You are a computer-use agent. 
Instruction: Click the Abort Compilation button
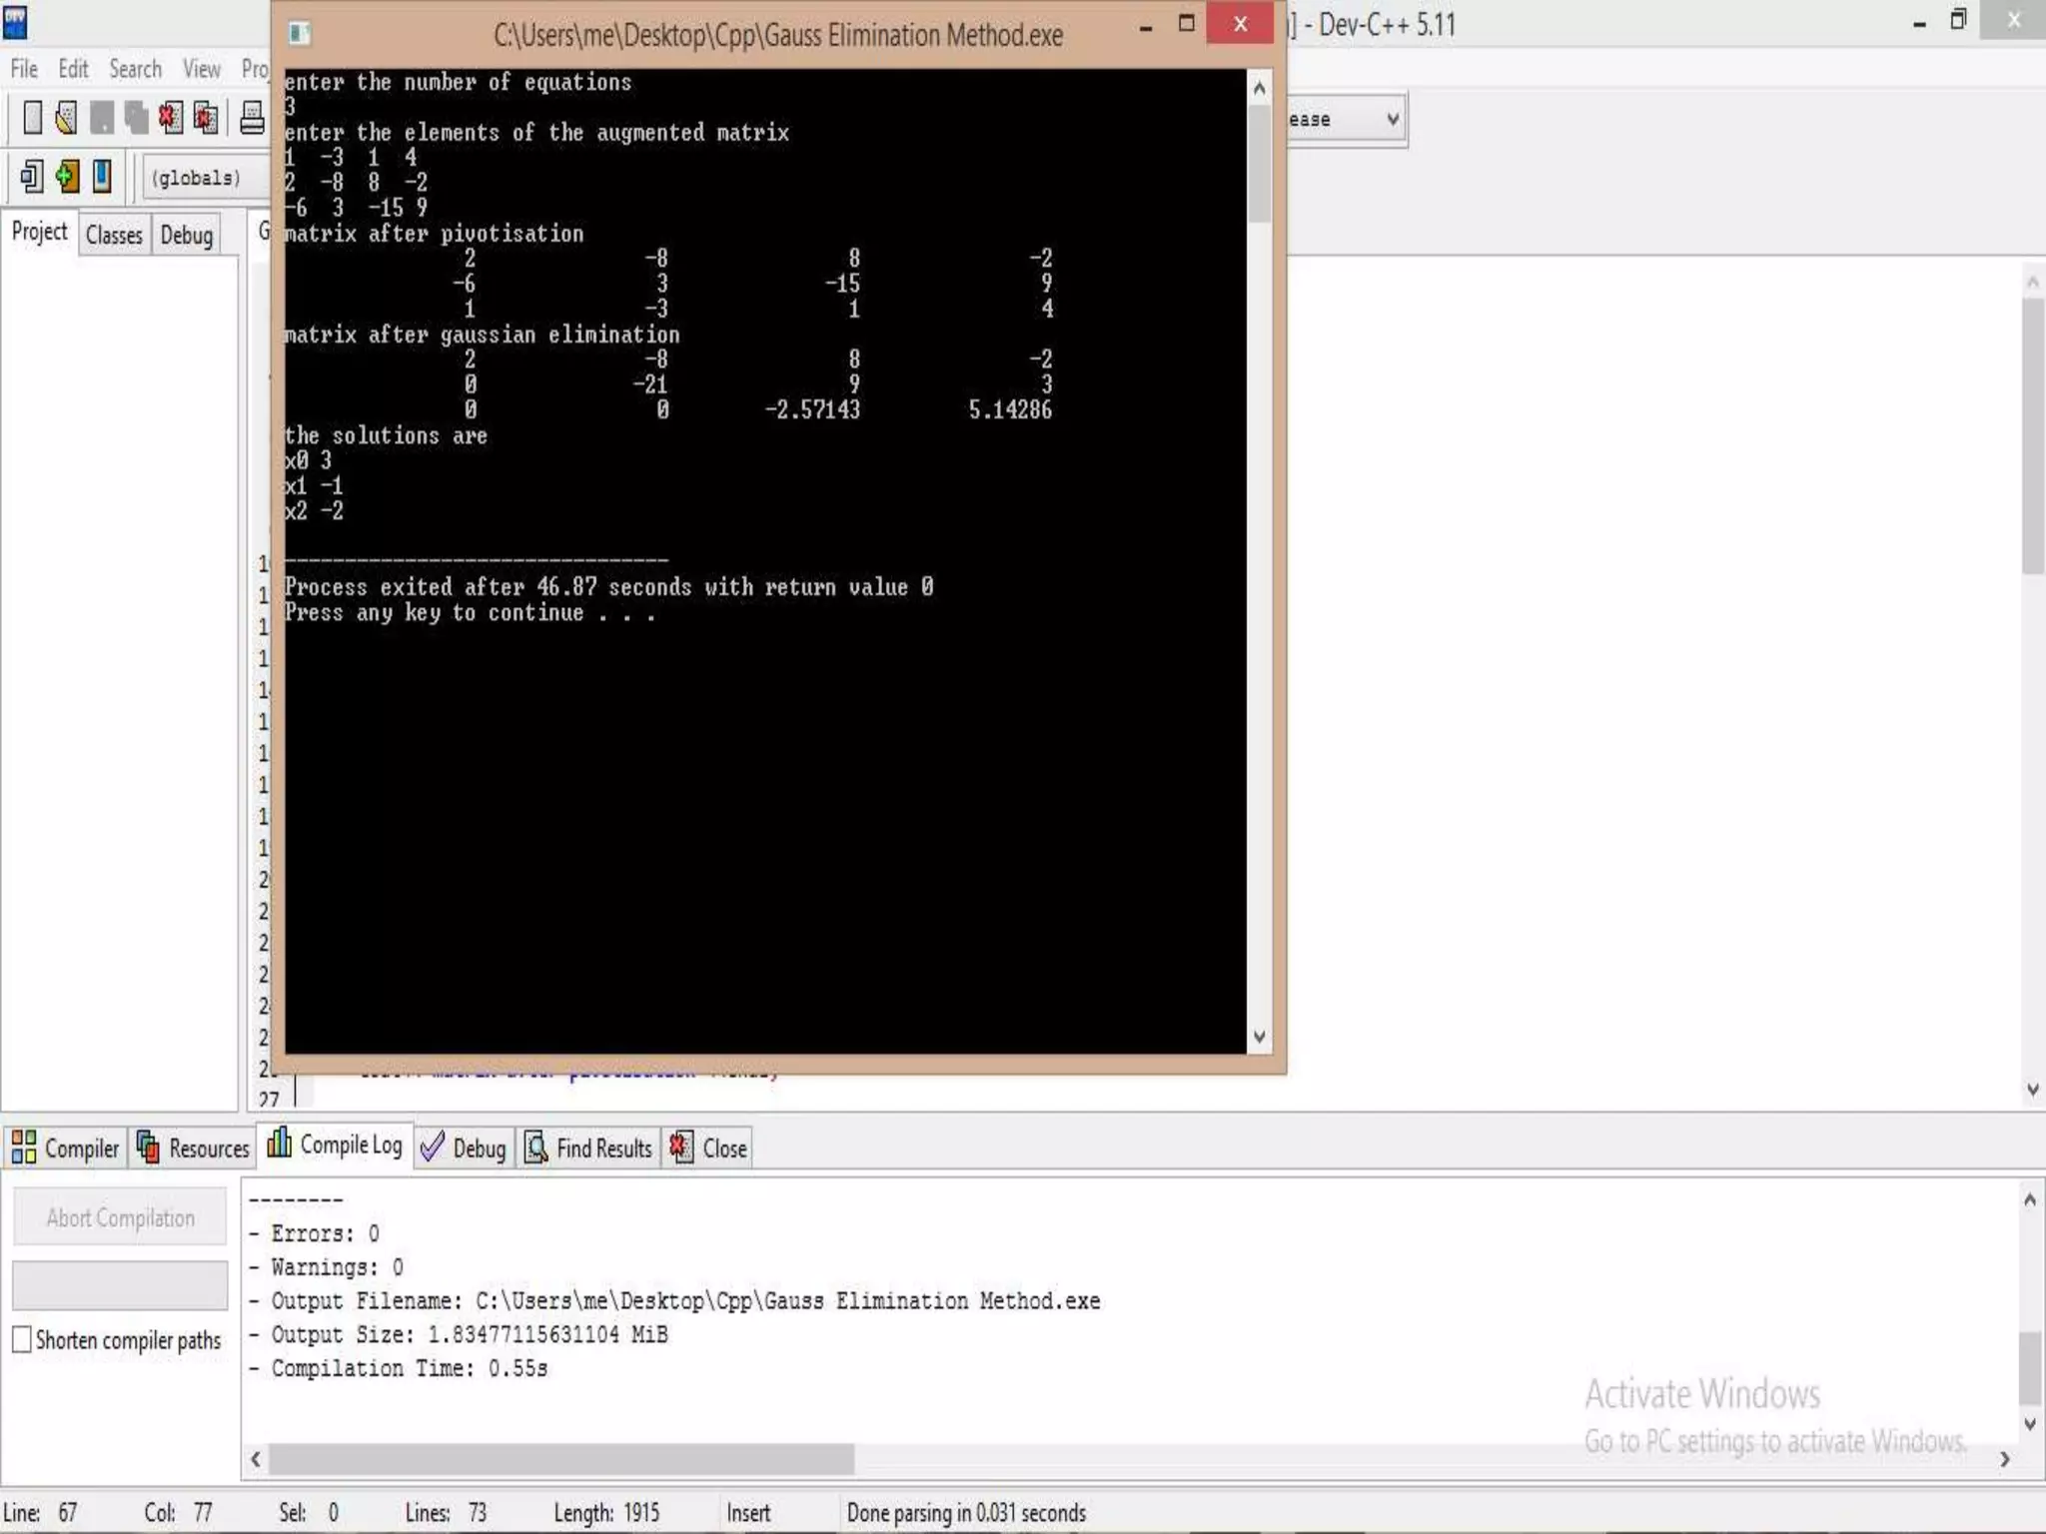[120, 1217]
